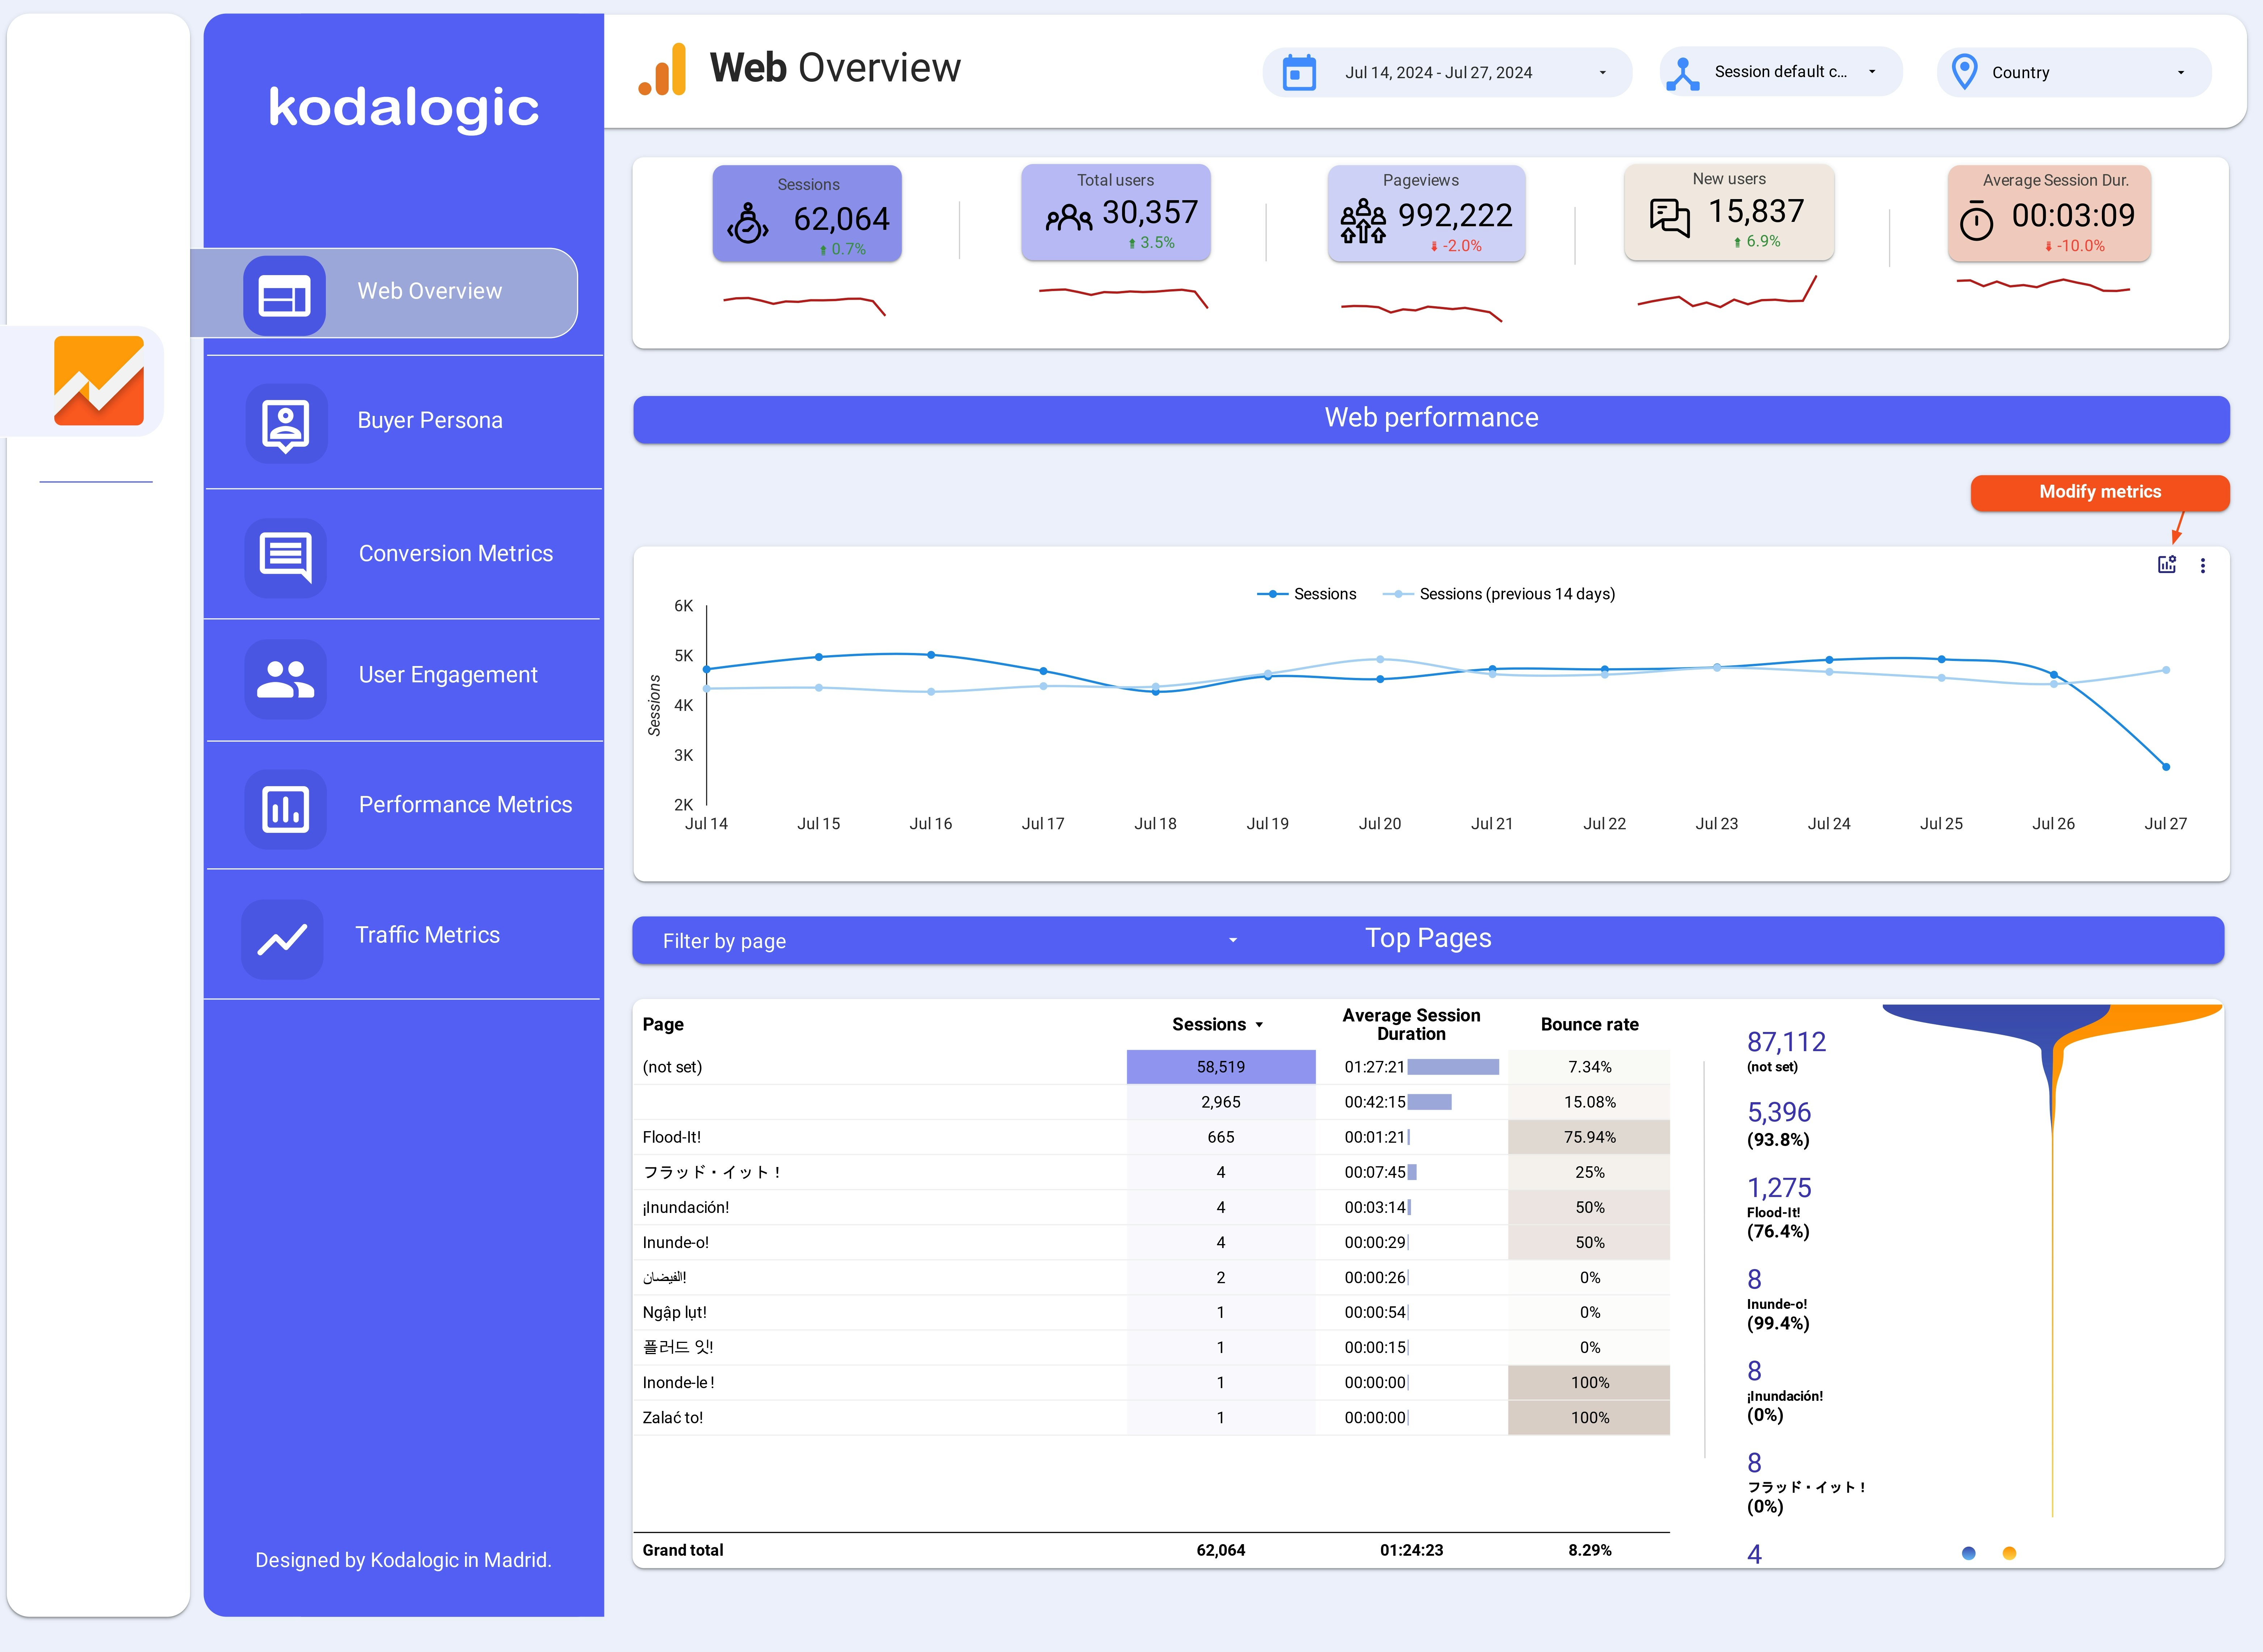
Task: Click the Total users 30,357 value
Action: [x=1150, y=212]
